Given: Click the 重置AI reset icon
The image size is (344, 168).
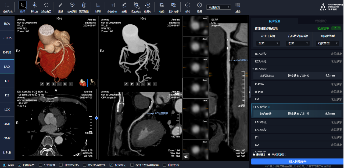Looking at the screenshot, I should click(x=148, y=5).
